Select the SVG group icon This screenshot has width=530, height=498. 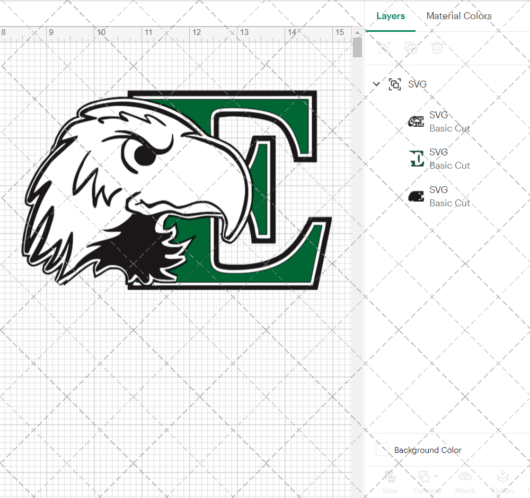[x=395, y=84]
